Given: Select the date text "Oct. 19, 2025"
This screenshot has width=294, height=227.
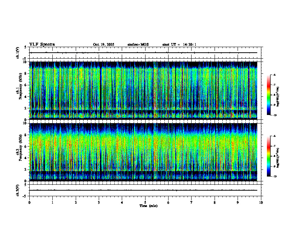Looking at the screenshot, I should pos(104,45).
